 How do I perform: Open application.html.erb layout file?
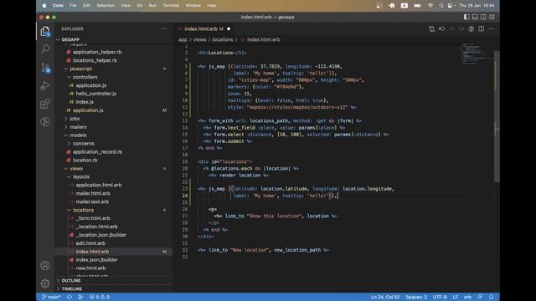(x=99, y=185)
